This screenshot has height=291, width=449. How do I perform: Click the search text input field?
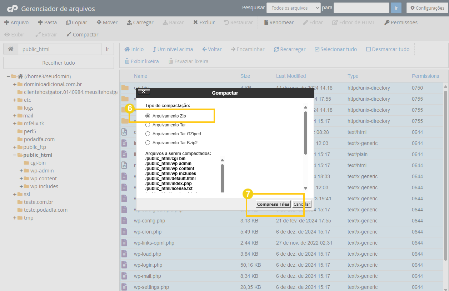point(361,8)
